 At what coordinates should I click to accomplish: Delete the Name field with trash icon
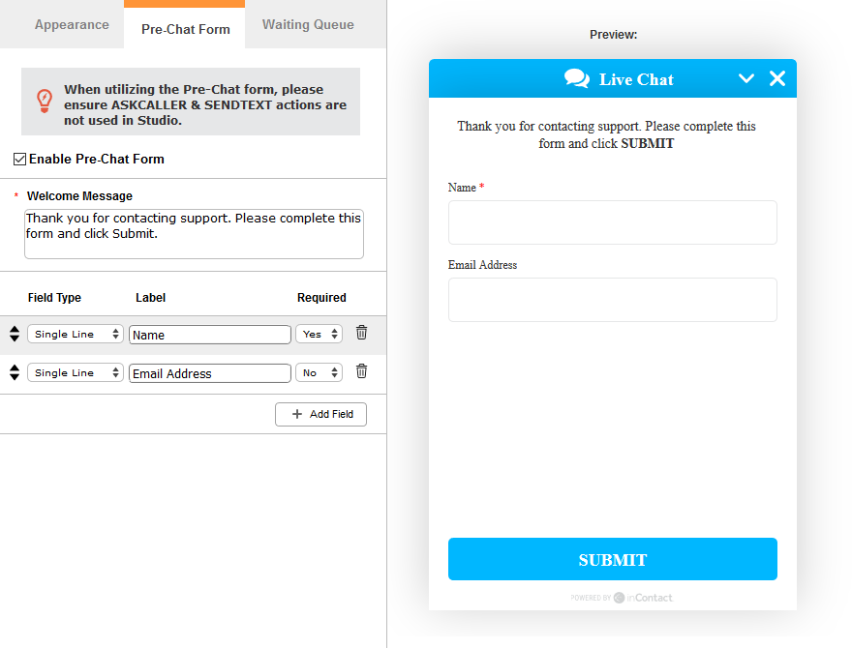[361, 333]
